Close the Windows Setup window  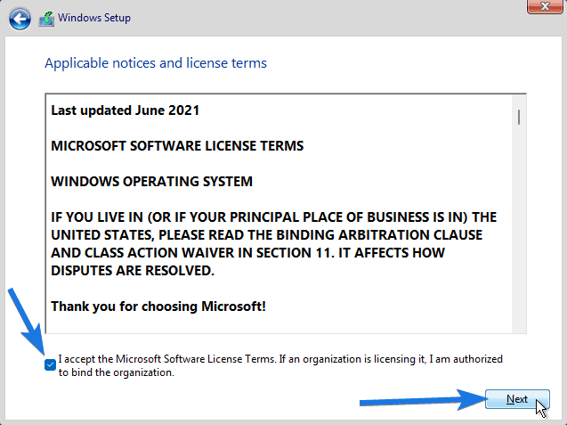tap(545, 6)
